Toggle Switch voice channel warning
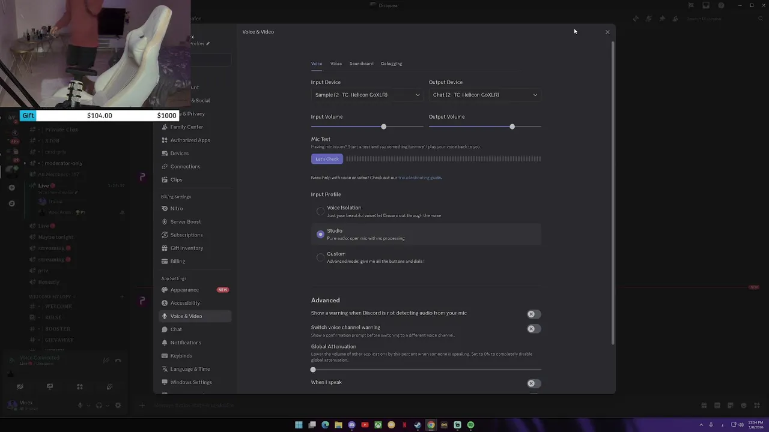Image resolution: width=769 pixels, height=432 pixels. (x=533, y=329)
